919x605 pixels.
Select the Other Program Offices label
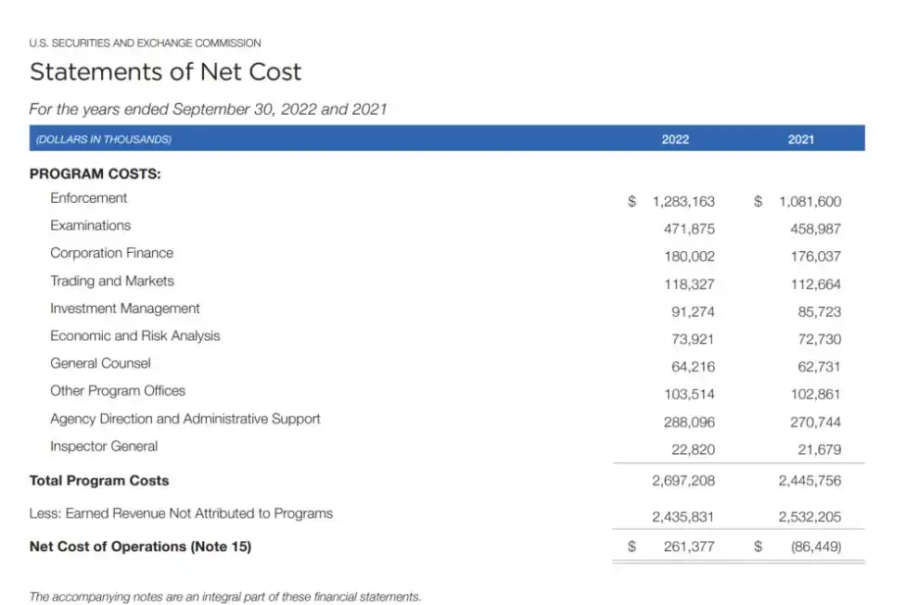coord(118,391)
